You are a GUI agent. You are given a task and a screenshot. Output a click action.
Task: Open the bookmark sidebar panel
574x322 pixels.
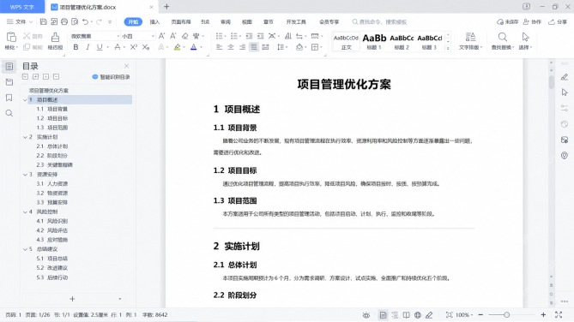pos(9,98)
